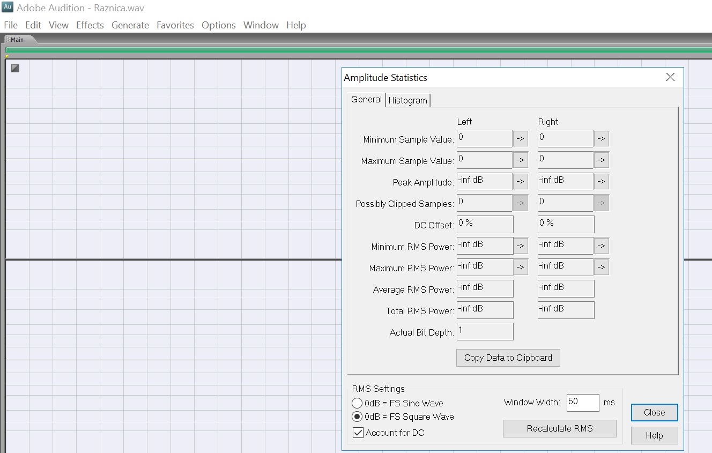712x453 pixels.
Task: Click the Window Width input field
Action: [582, 403]
